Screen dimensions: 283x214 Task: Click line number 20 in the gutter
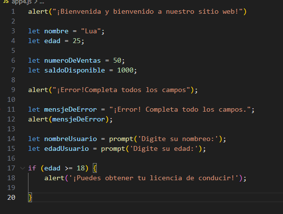pos(11,198)
